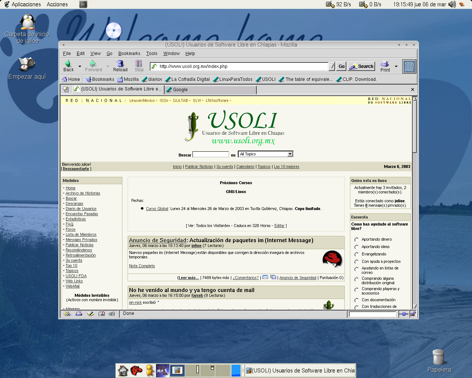Click the volume speaker icon in top panel
Image resolution: width=472 pixels, height=378 pixels.
452,4
